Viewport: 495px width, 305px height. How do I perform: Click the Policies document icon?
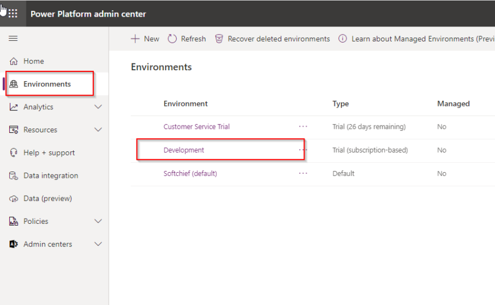tap(14, 222)
